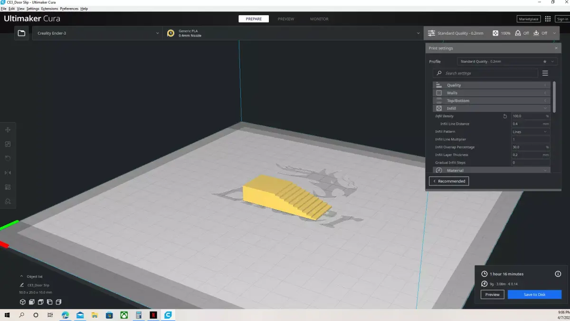Click the Infill Density value field
This screenshot has width=570, height=321.
[x=531, y=116]
